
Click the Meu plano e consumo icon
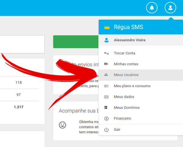106,86
